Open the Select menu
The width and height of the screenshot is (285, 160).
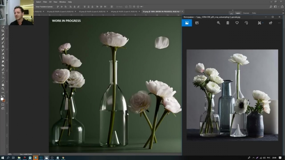(x=38, y=2)
